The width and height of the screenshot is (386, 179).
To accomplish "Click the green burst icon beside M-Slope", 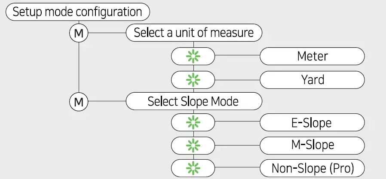I will point(193,145).
